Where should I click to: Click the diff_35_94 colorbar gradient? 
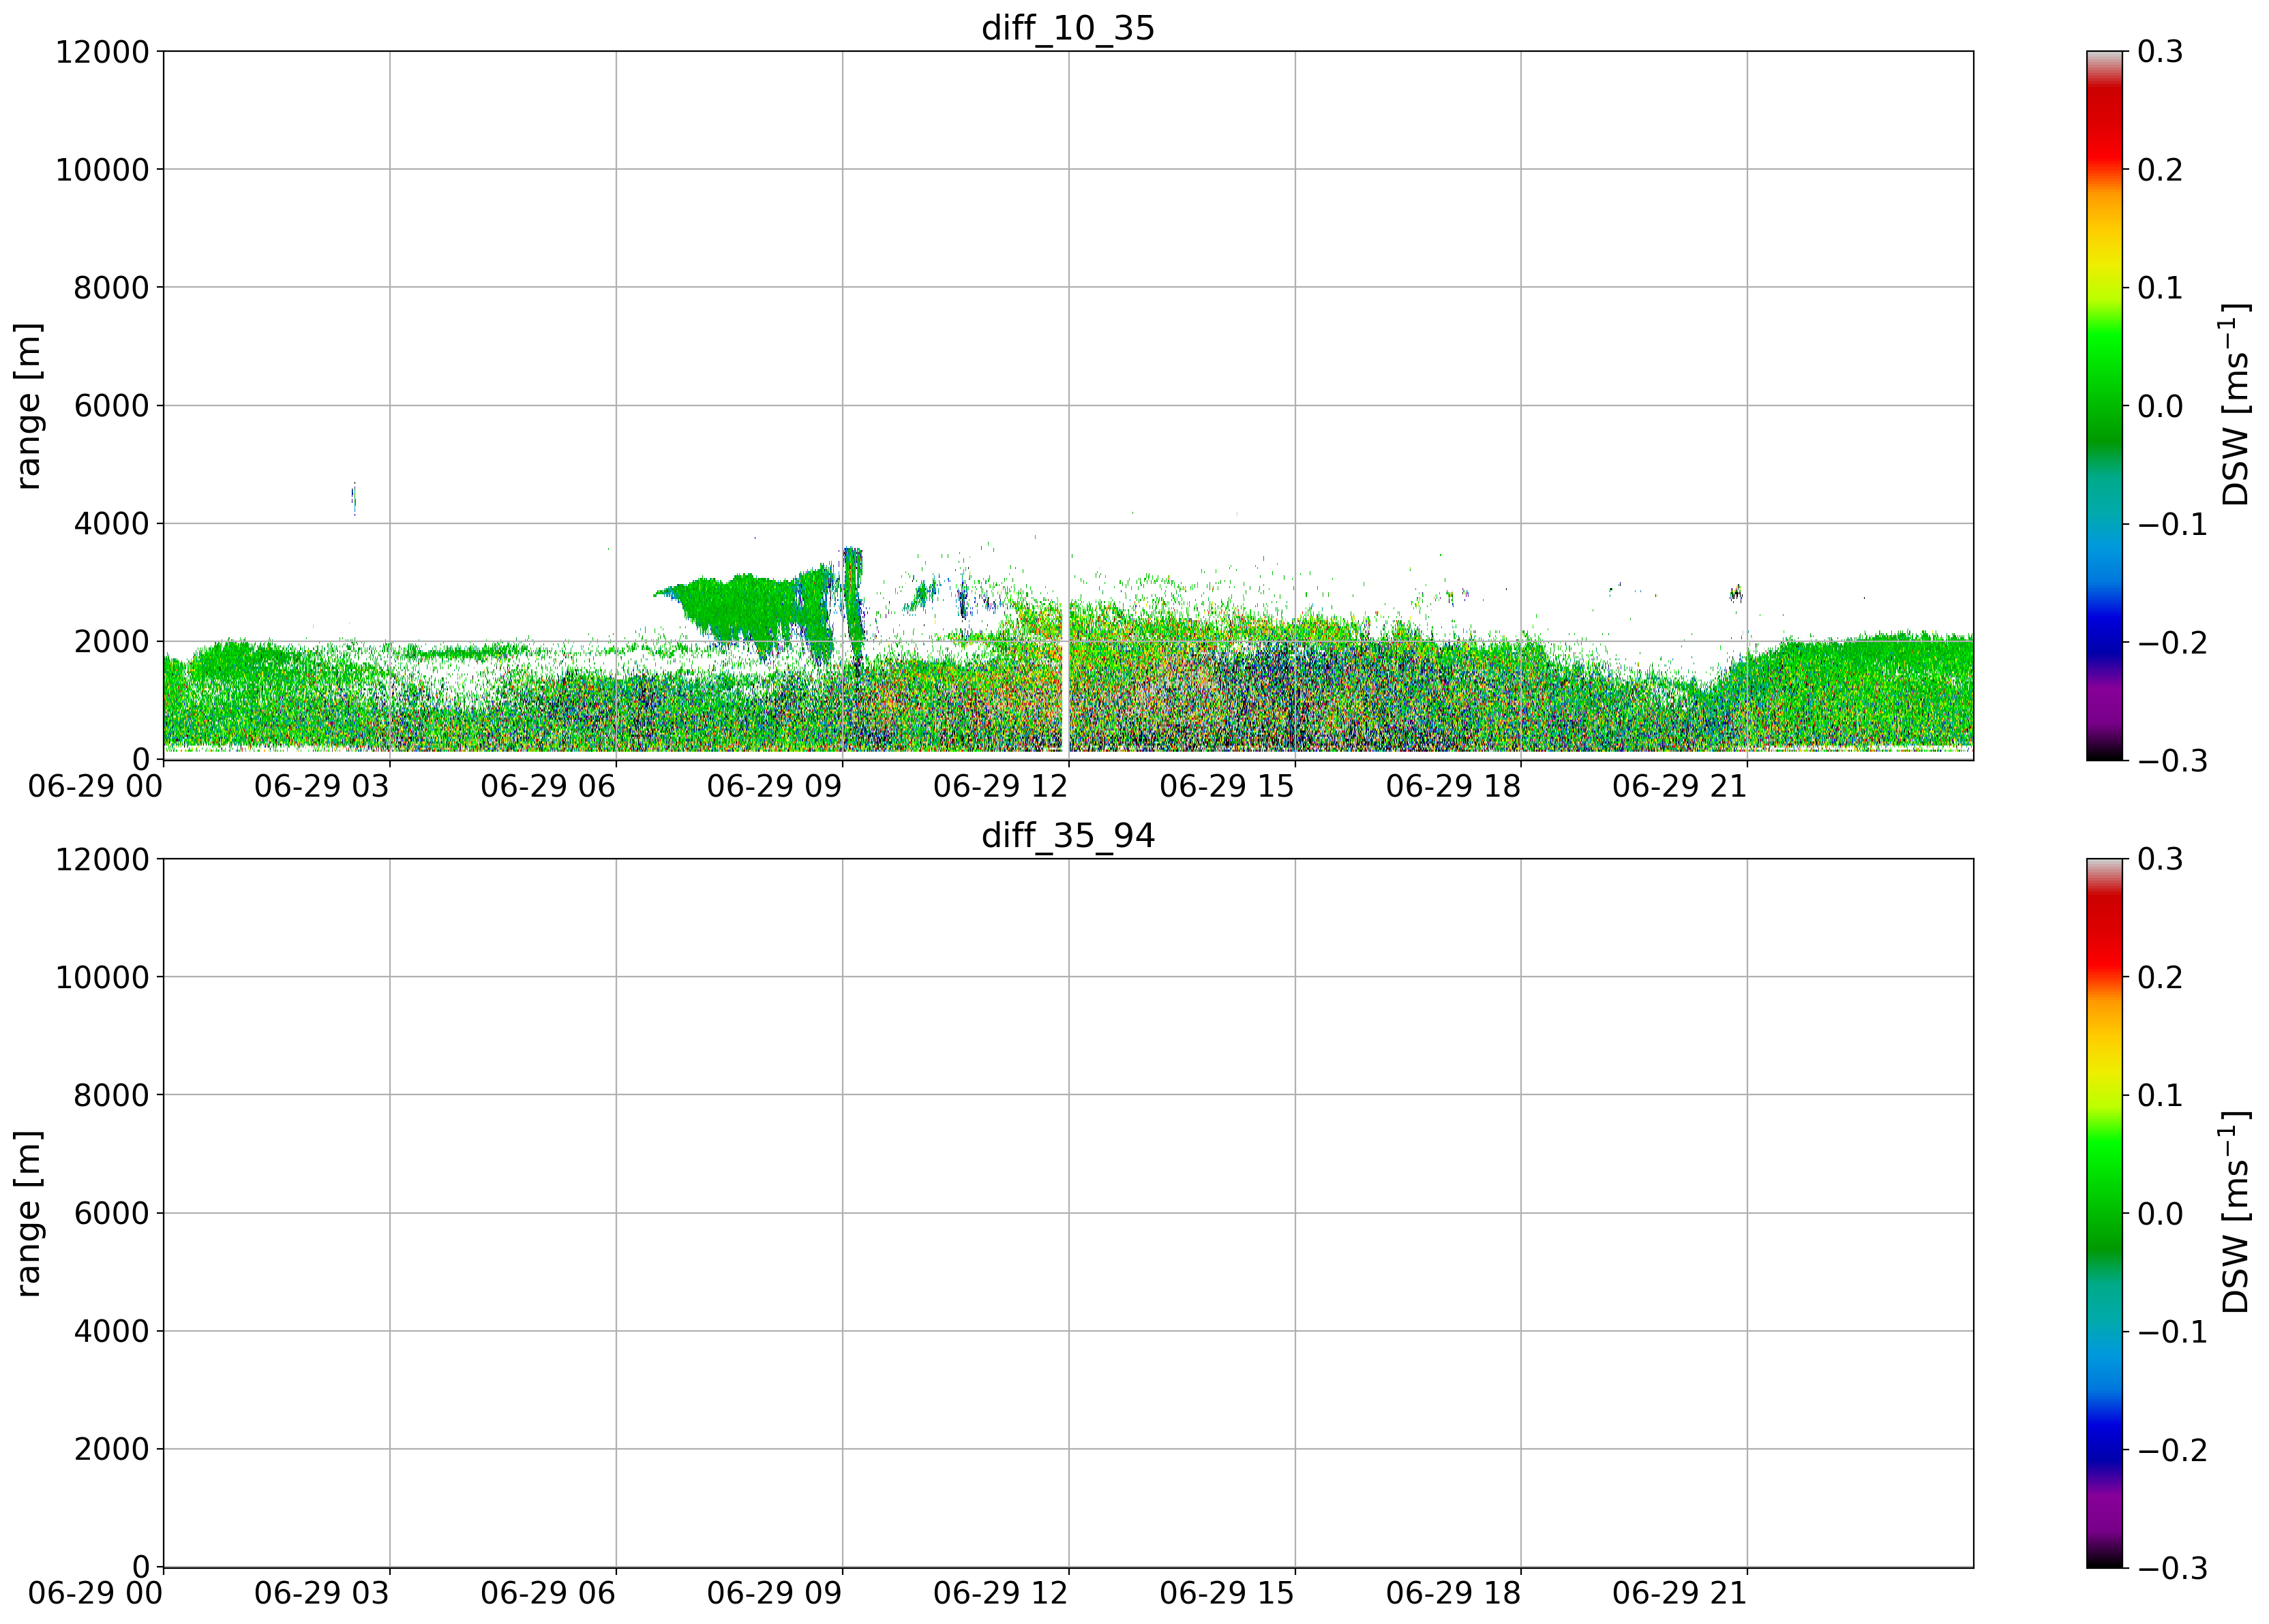(x=2104, y=1213)
